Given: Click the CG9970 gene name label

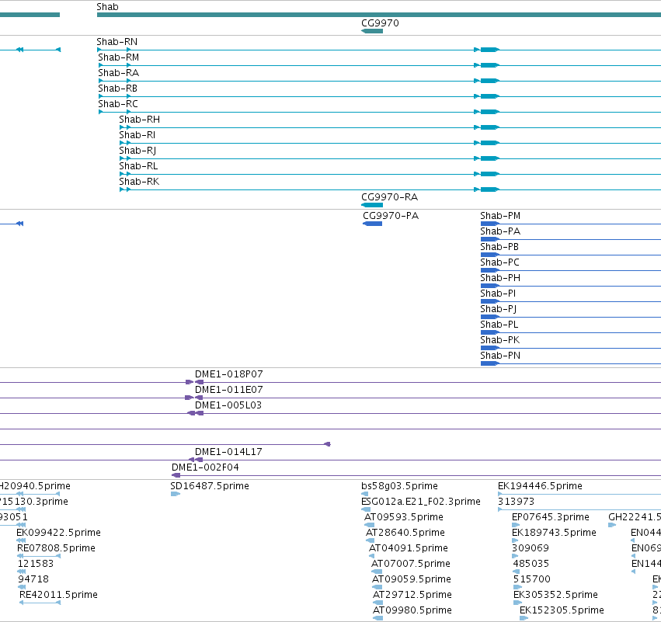Looking at the screenshot, I should [380, 23].
